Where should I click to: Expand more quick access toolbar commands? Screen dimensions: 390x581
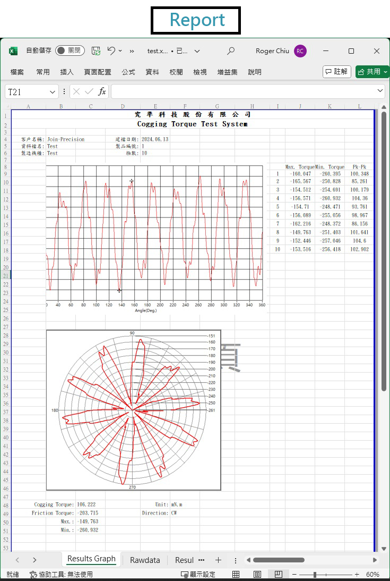[x=132, y=51]
